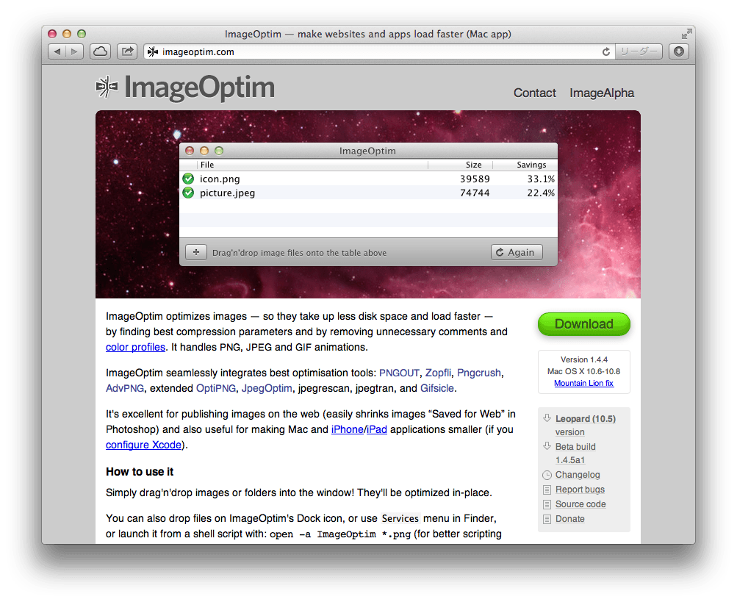Click green checkmark beside picture.jpeg
This screenshot has width=737, height=602.
click(188, 193)
